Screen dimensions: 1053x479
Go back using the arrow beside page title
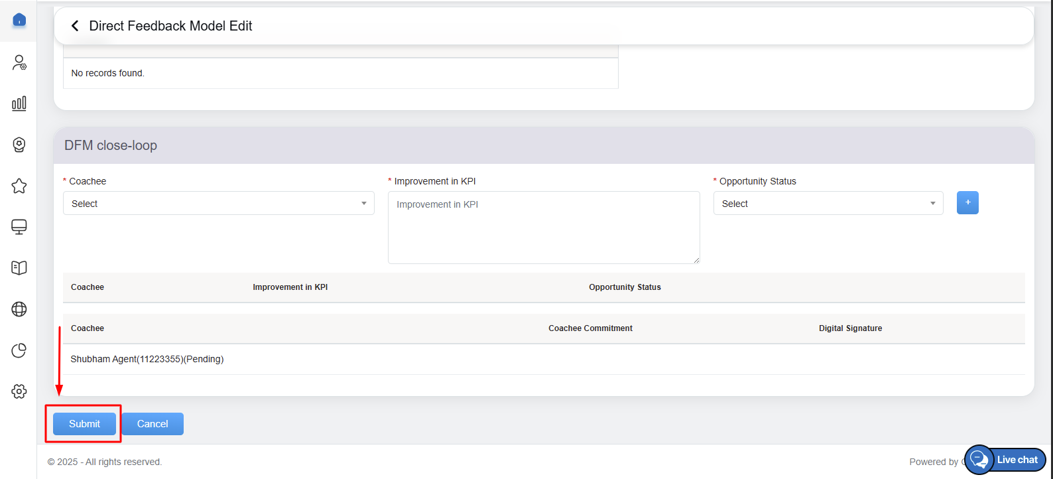coord(75,26)
